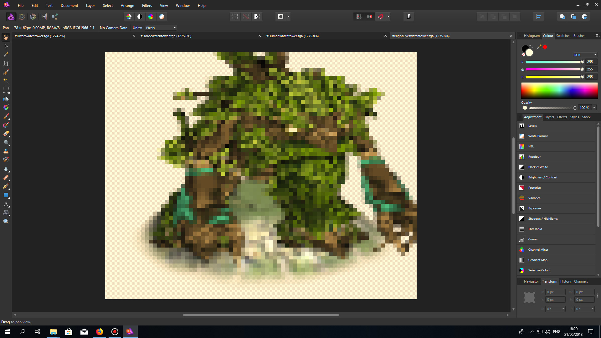
Task: Toggle Force Pixel Alignment
Action: pos(359,17)
